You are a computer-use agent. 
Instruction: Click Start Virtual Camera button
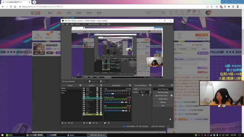coord(161,96)
